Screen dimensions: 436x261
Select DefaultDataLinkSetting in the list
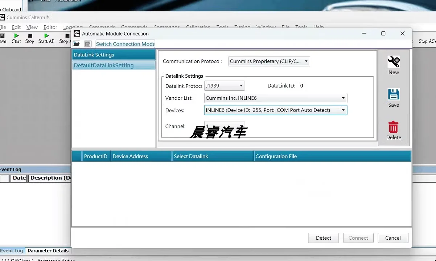[104, 65]
